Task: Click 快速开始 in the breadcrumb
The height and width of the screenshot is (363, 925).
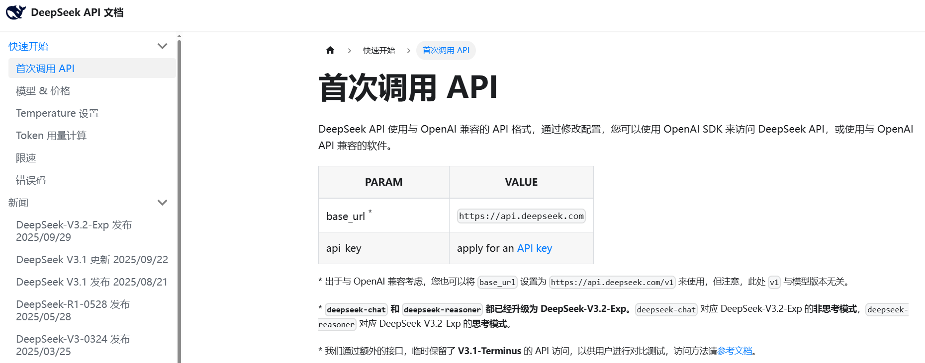Action: [x=379, y=50]
